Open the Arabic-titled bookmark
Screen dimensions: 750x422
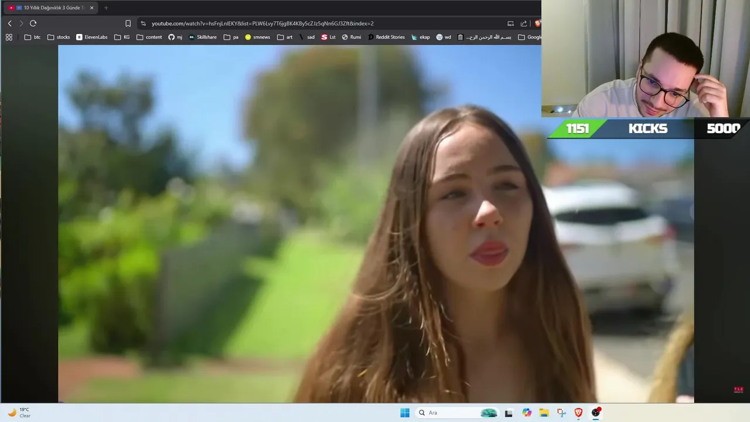coord(484,37)
